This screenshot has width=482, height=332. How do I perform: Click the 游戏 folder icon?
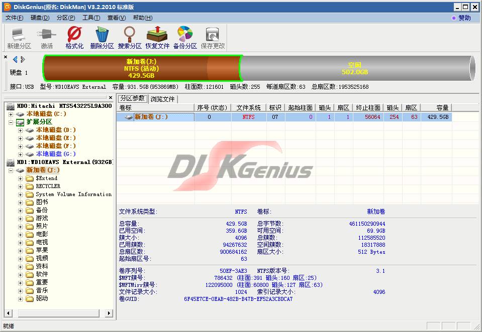(30, 218)
